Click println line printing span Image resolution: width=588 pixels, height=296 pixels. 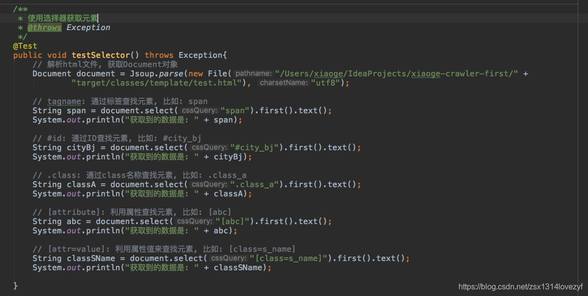137,120
